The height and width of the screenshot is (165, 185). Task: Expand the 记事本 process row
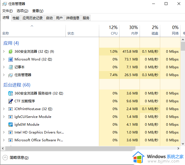coord(4,67)
